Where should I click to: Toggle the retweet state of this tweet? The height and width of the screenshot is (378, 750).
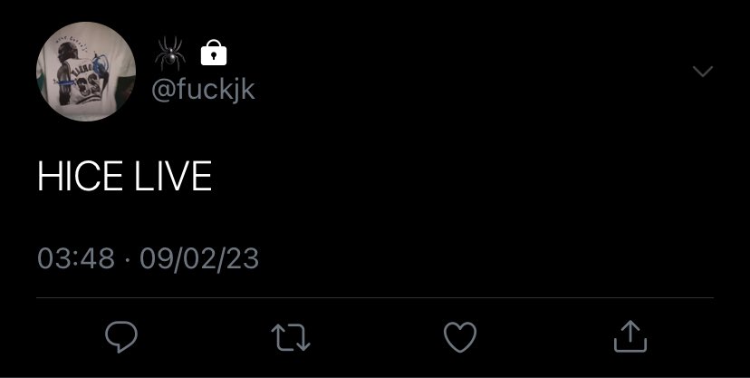point(291,337)
